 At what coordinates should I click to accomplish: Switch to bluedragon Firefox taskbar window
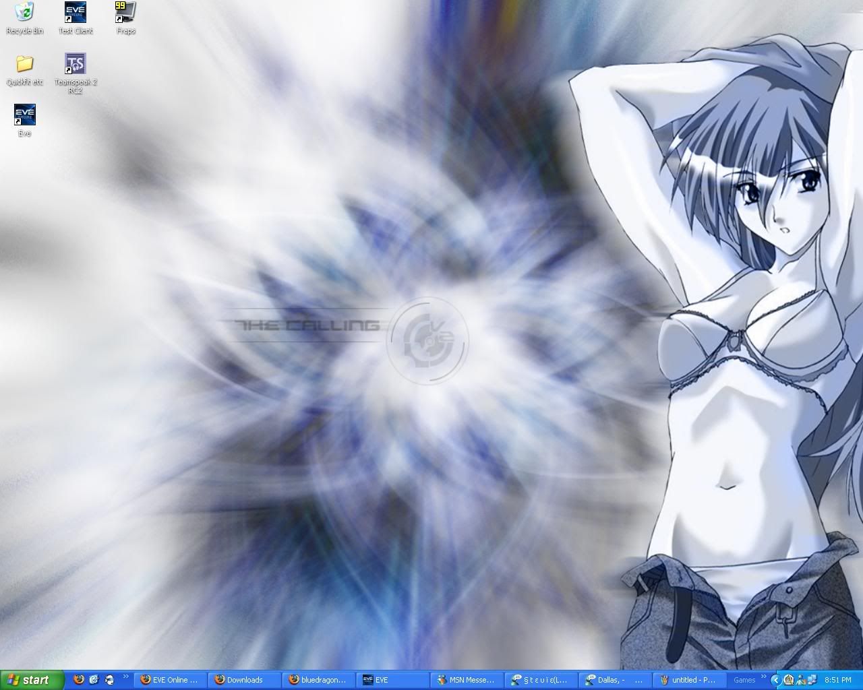tap(318, 680)
